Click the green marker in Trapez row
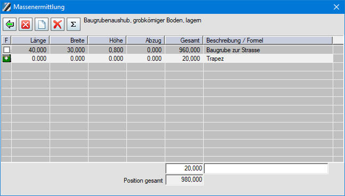345x196 pixels. [x=6, y=59]
